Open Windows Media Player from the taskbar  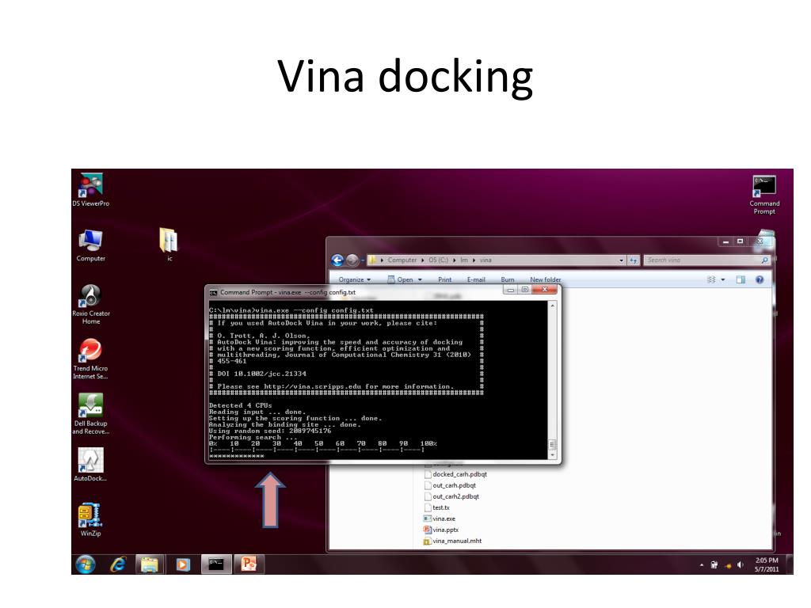point(183,564)
